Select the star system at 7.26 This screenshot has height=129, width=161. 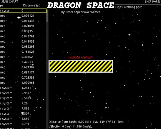(x=23, y=103)
